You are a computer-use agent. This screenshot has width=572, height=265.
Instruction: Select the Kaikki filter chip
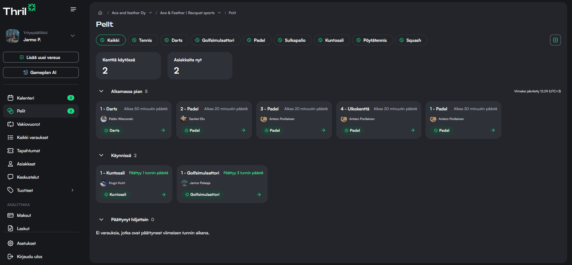click(110, 40)
